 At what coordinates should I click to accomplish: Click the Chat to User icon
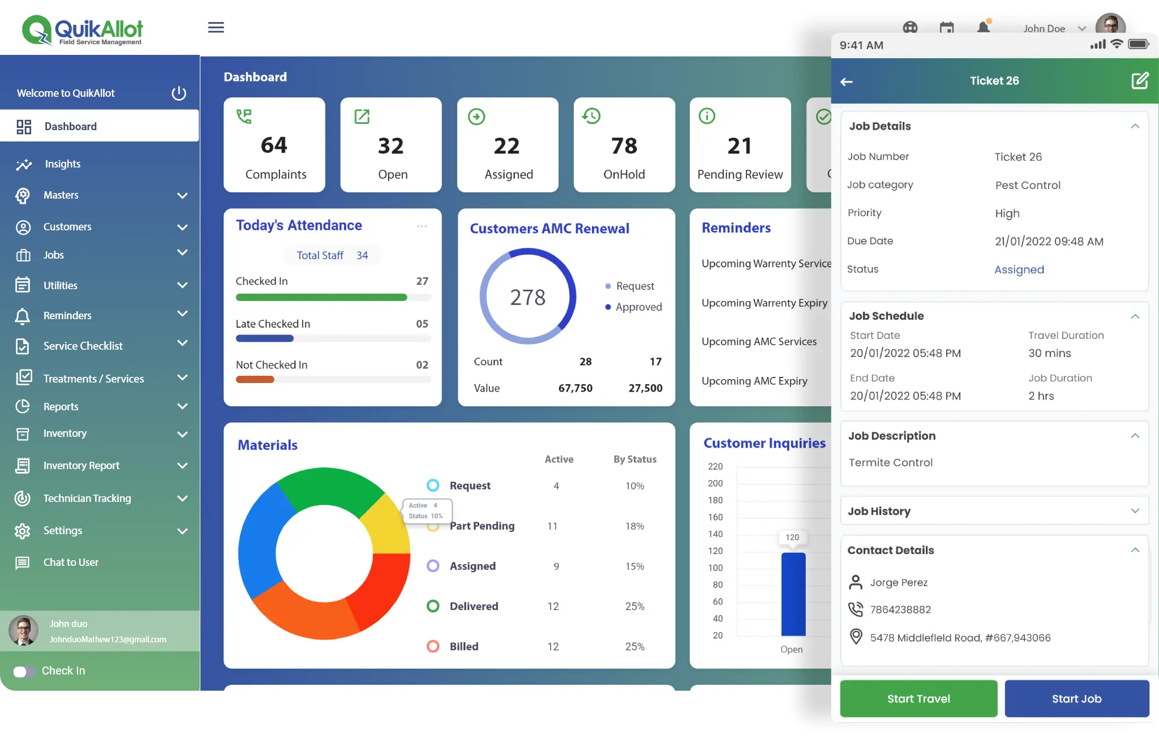23,562
